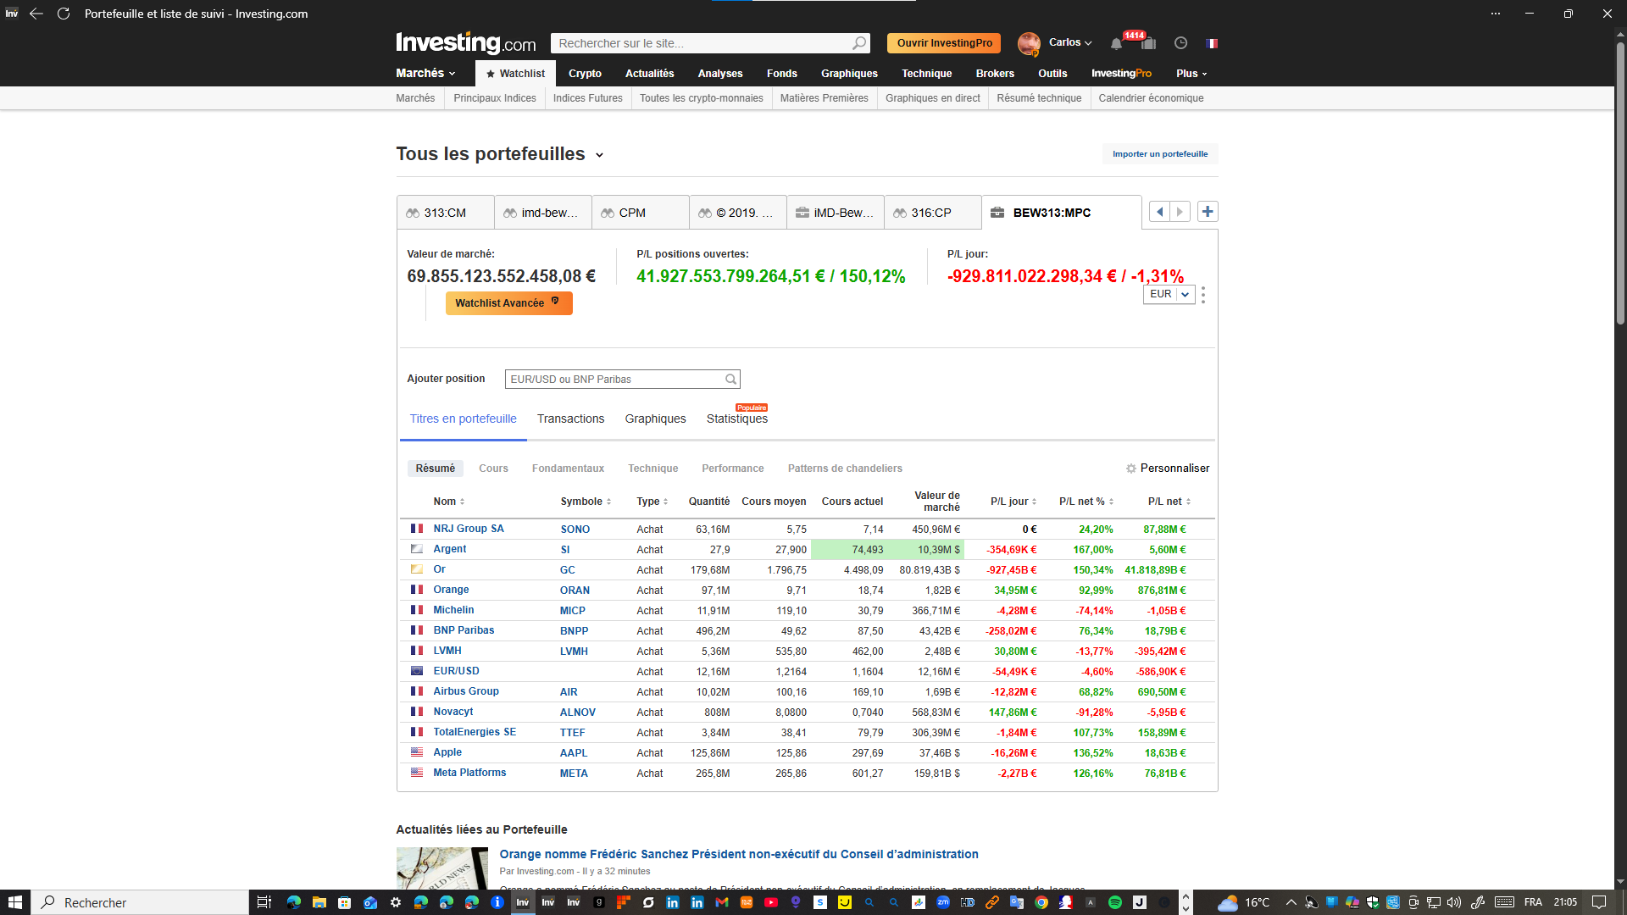Screen dimensions: 1627x915
Task: Expand the Plus menu in navigation
Action: pos(1191,74)
